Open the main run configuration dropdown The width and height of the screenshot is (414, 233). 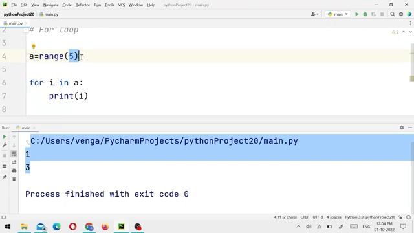[x=338, y=14]
